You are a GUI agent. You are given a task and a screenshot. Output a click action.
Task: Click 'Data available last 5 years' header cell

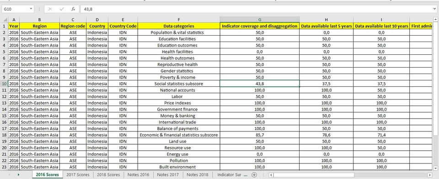[x=326, y=26]
